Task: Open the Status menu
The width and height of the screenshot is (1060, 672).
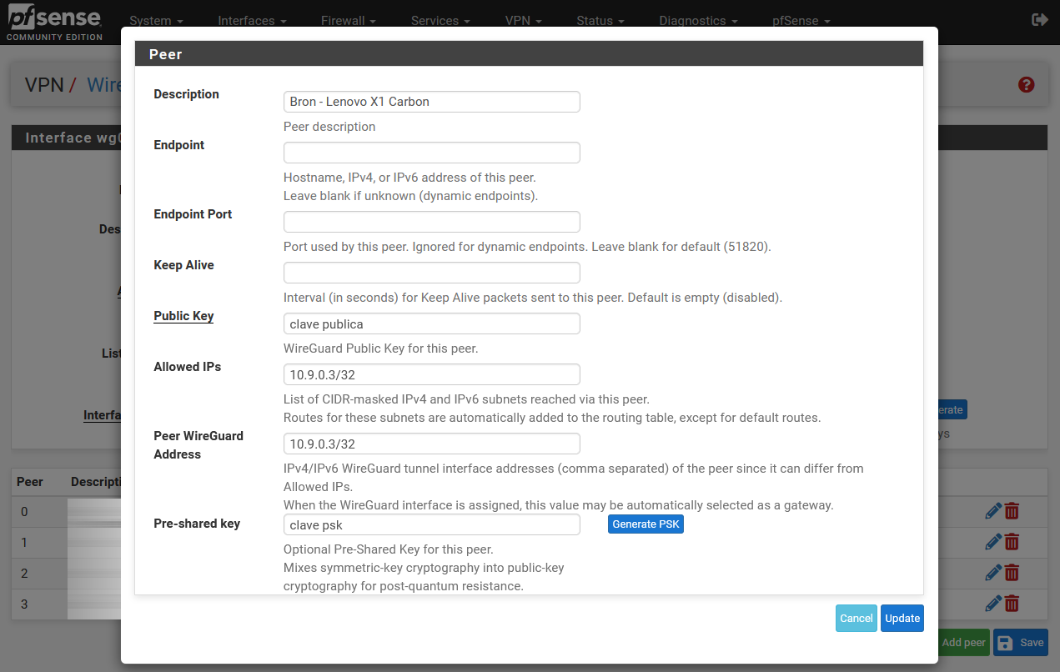Action: (600, 21)
